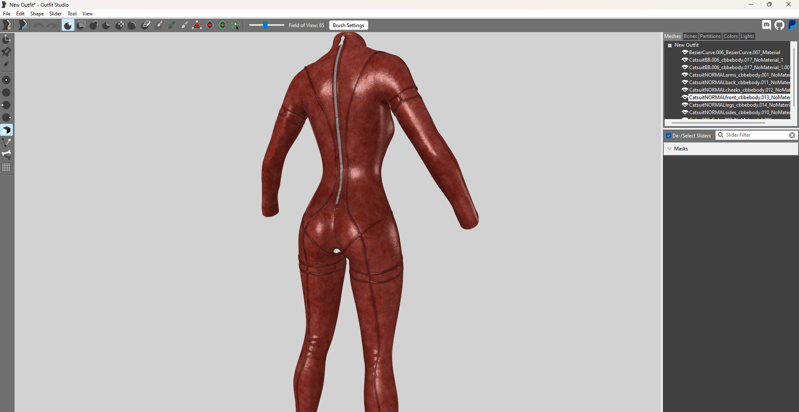Open the Slider menu

[x=55, y=14]
